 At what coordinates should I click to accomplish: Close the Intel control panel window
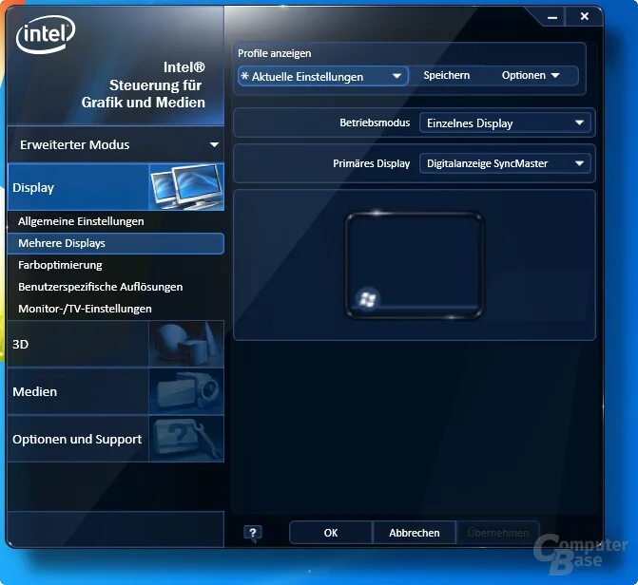coord(585,16)
